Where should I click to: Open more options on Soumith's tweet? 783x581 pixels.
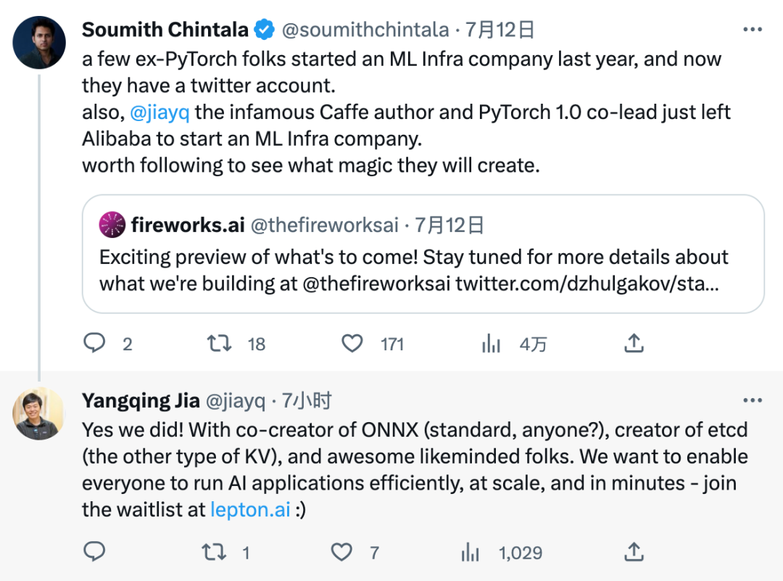[753, 30]
